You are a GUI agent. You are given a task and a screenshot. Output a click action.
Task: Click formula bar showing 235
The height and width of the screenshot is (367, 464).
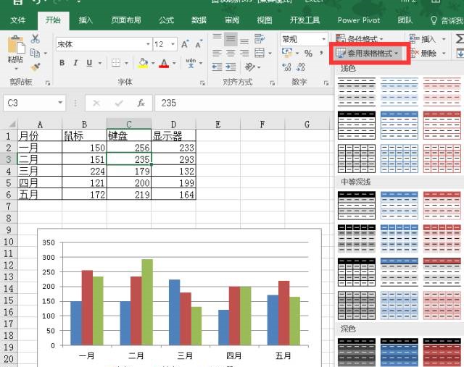pos(244,103)
